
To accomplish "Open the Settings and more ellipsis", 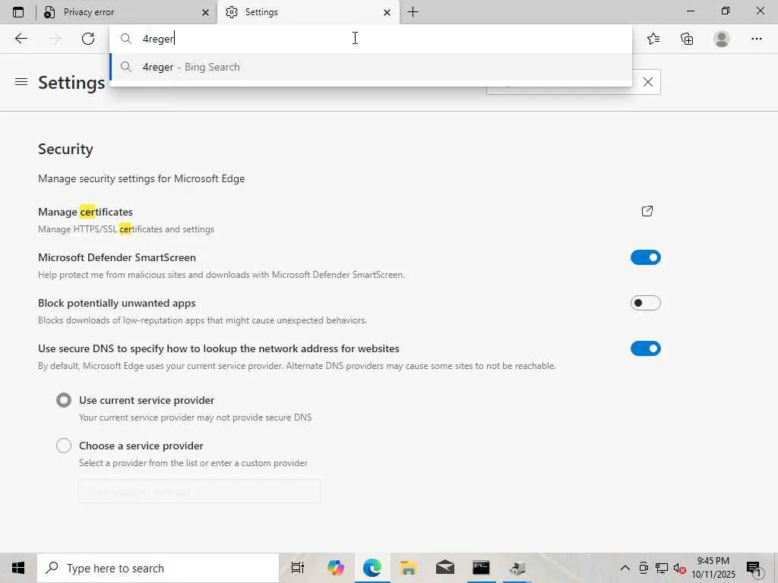I will (756, 39).
